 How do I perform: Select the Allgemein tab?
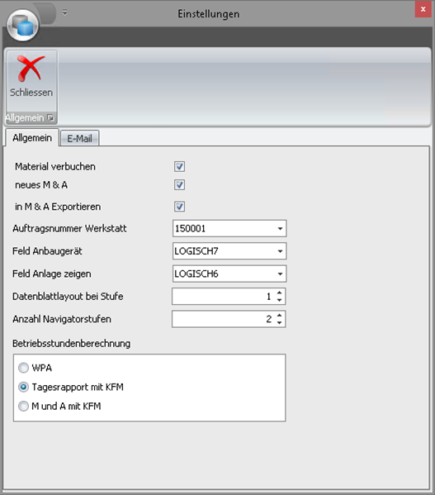32,138
